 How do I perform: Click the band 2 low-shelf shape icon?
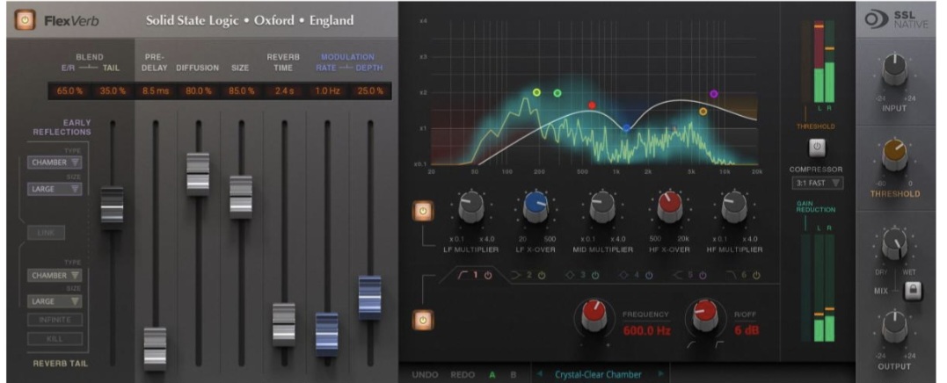[516, 275]
